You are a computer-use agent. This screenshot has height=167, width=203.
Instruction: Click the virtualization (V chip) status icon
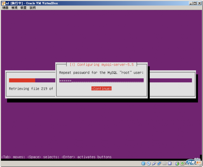coord(170,163)
